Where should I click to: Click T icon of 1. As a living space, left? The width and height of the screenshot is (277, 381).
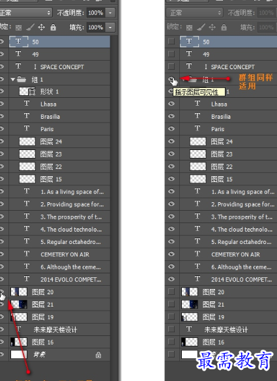(x=27, y=191)
